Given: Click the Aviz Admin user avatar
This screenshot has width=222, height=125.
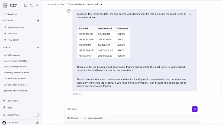Looking at the screenshot, I should (x=4, y=123).
